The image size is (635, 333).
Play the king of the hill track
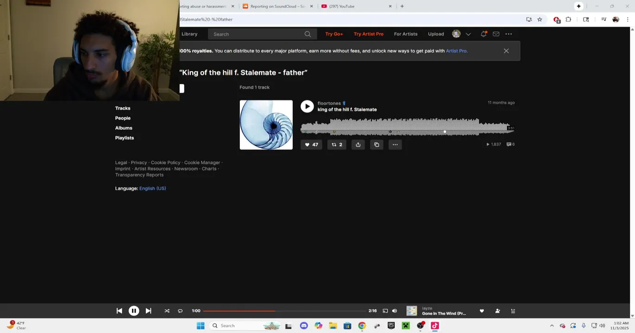pyautogui.click(x=307, y=106)
